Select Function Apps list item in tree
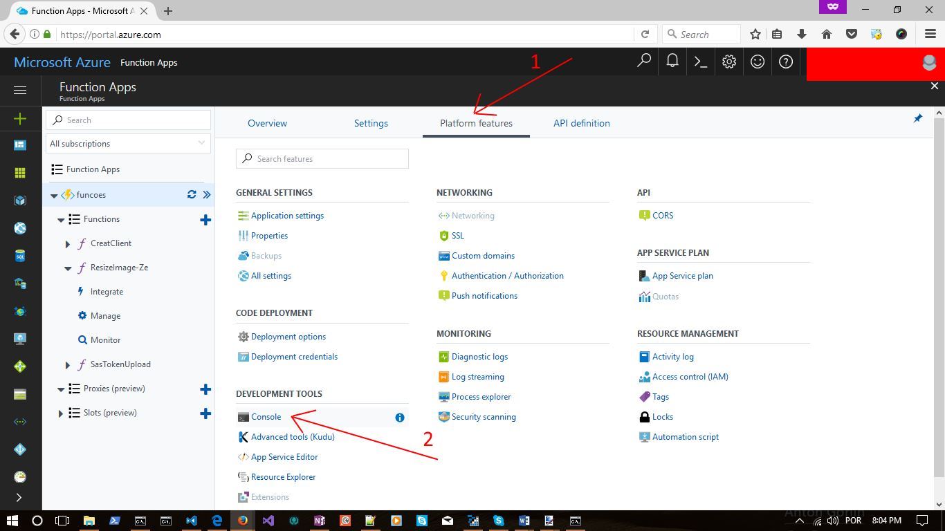This screenshot has height=531, width=945. pyautogui.click(x=93, y=169)
